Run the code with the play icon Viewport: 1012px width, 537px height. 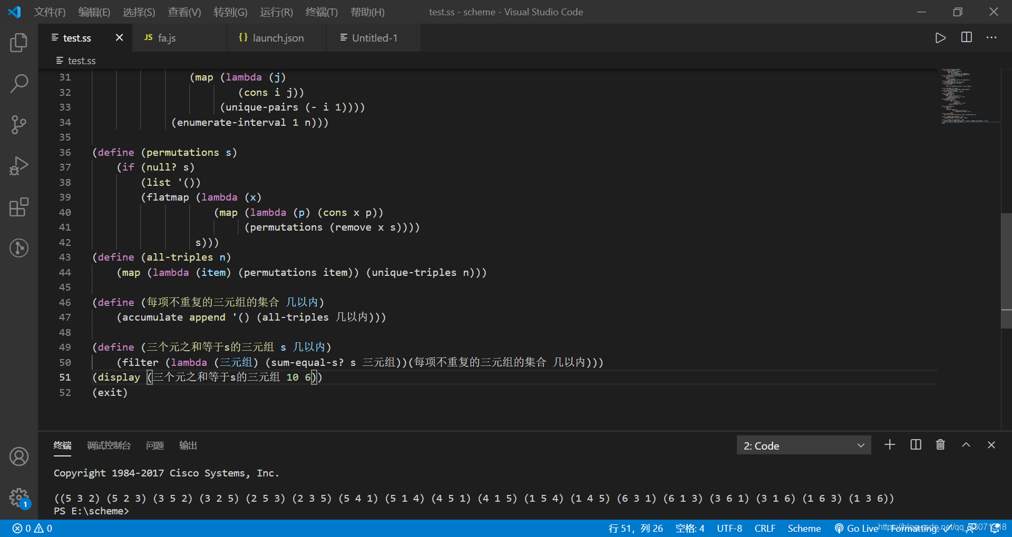940,38
